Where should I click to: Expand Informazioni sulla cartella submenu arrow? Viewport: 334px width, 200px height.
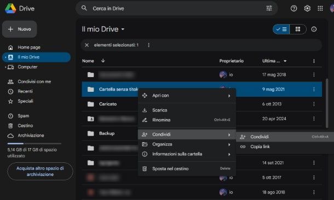(229, 154)
